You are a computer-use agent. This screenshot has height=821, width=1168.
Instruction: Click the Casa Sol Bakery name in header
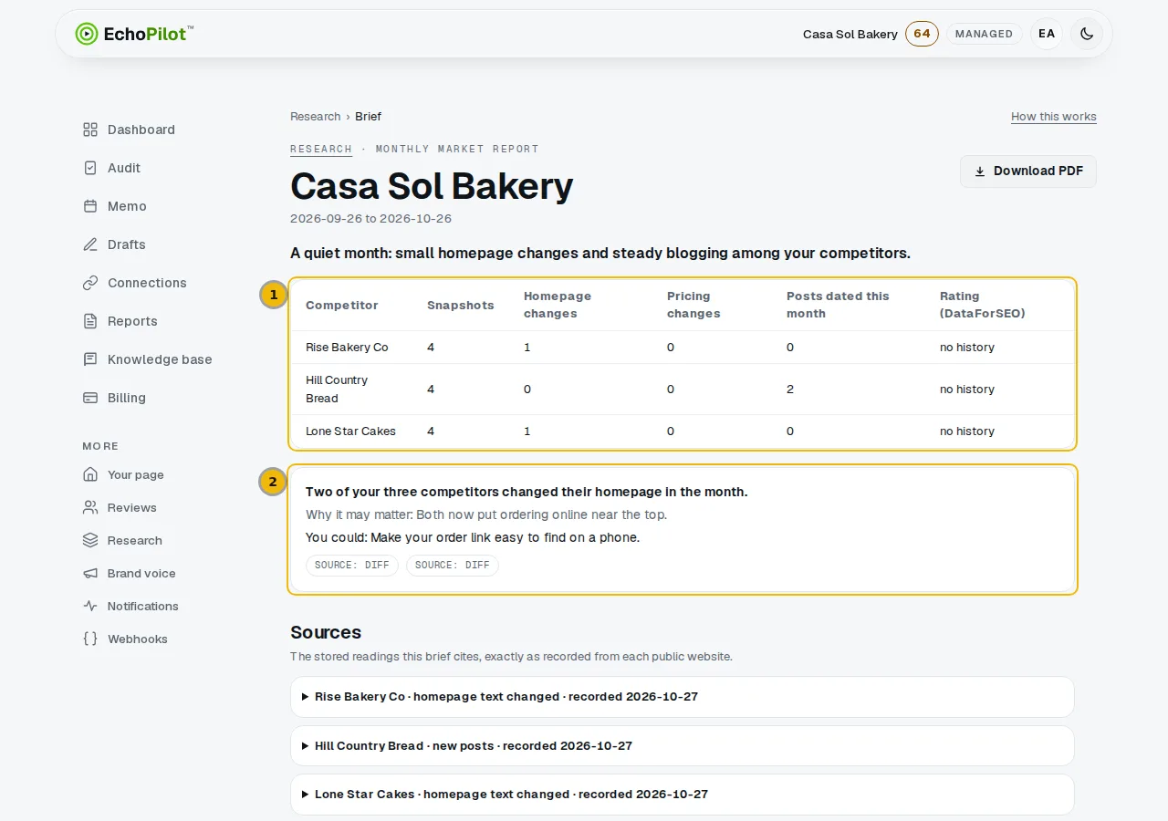pos(850,34)
